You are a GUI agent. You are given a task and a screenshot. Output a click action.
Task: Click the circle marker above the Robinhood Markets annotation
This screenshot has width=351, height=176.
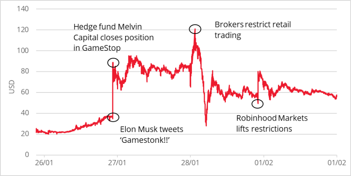[257, 104]
